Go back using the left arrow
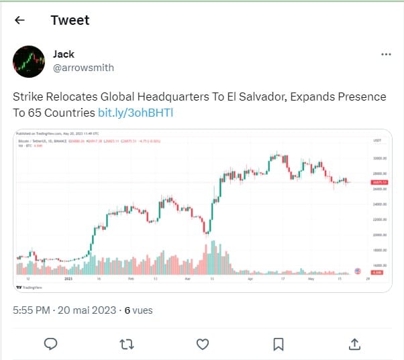The height and width of the screenshot is (360, 404). click(x=19, y=20)
